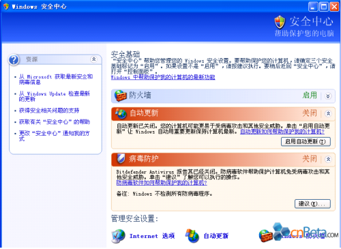Collapse the Resources panel
Viewport: 341px width, 249px height.
93,59
